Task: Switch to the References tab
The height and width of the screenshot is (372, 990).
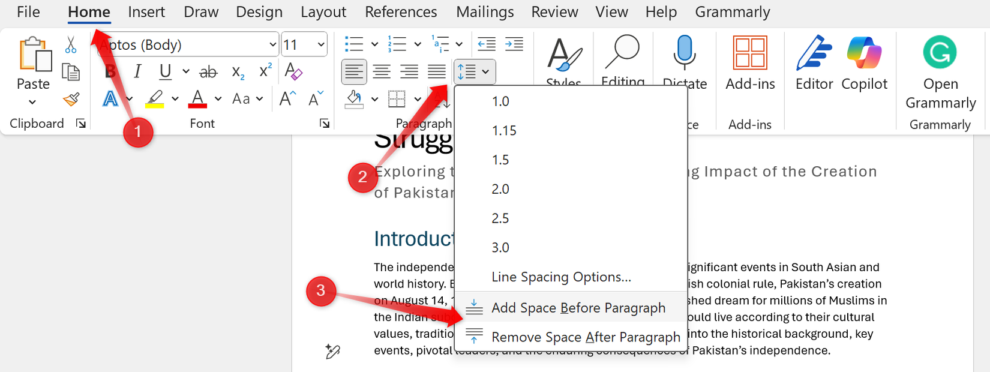Action: (x=401, y=12)
